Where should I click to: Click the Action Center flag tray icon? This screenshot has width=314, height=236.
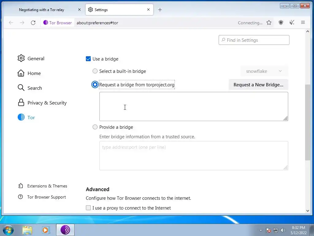click(x=268, y=230)
